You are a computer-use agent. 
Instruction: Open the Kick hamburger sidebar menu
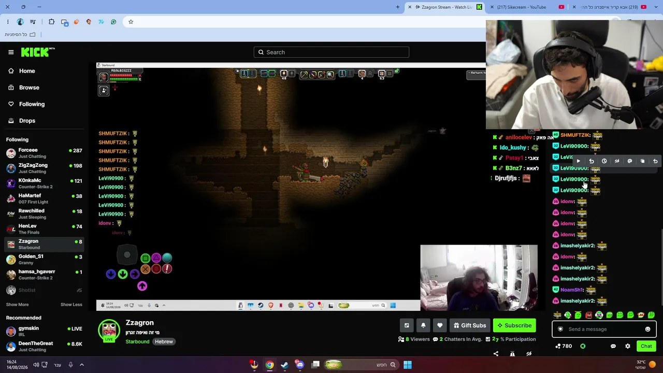pyautogui.click(x=11, y=52)
